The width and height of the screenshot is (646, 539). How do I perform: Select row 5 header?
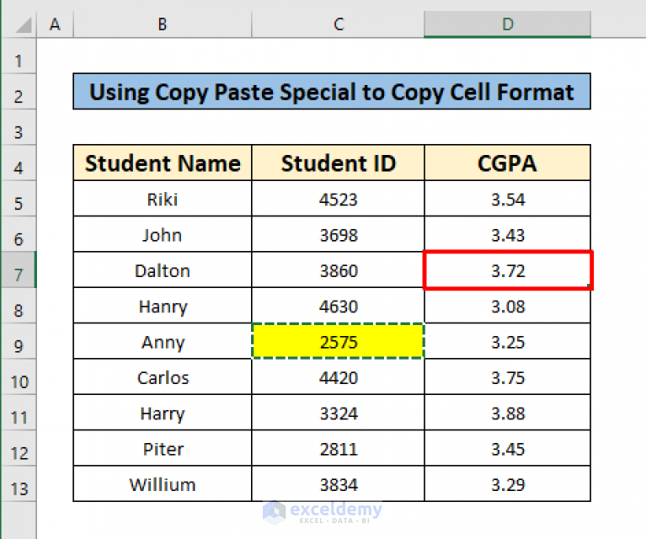[x=19, y=199]
